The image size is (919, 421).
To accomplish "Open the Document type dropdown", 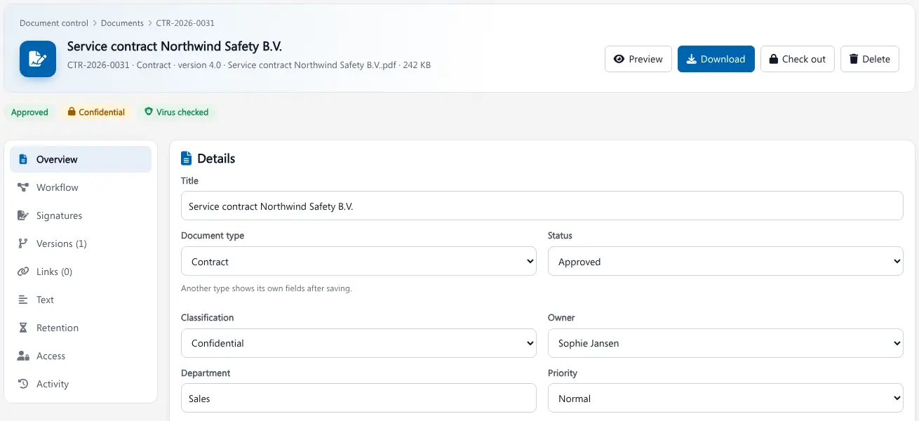I will (358, 261).
